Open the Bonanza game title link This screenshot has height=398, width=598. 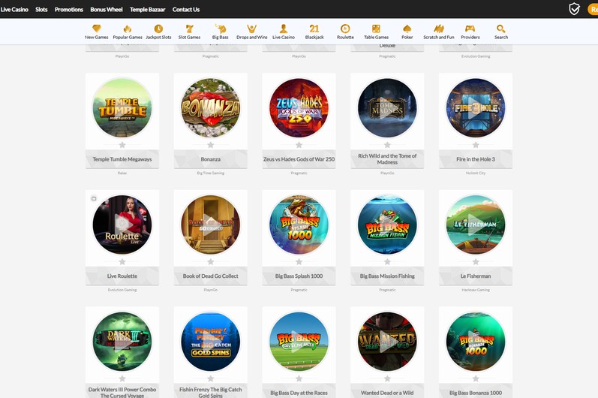[211, 159]
